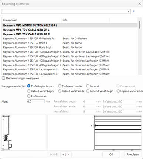Select Profielmidden radio button
The image size is (143, 159).
coord(29,96)
